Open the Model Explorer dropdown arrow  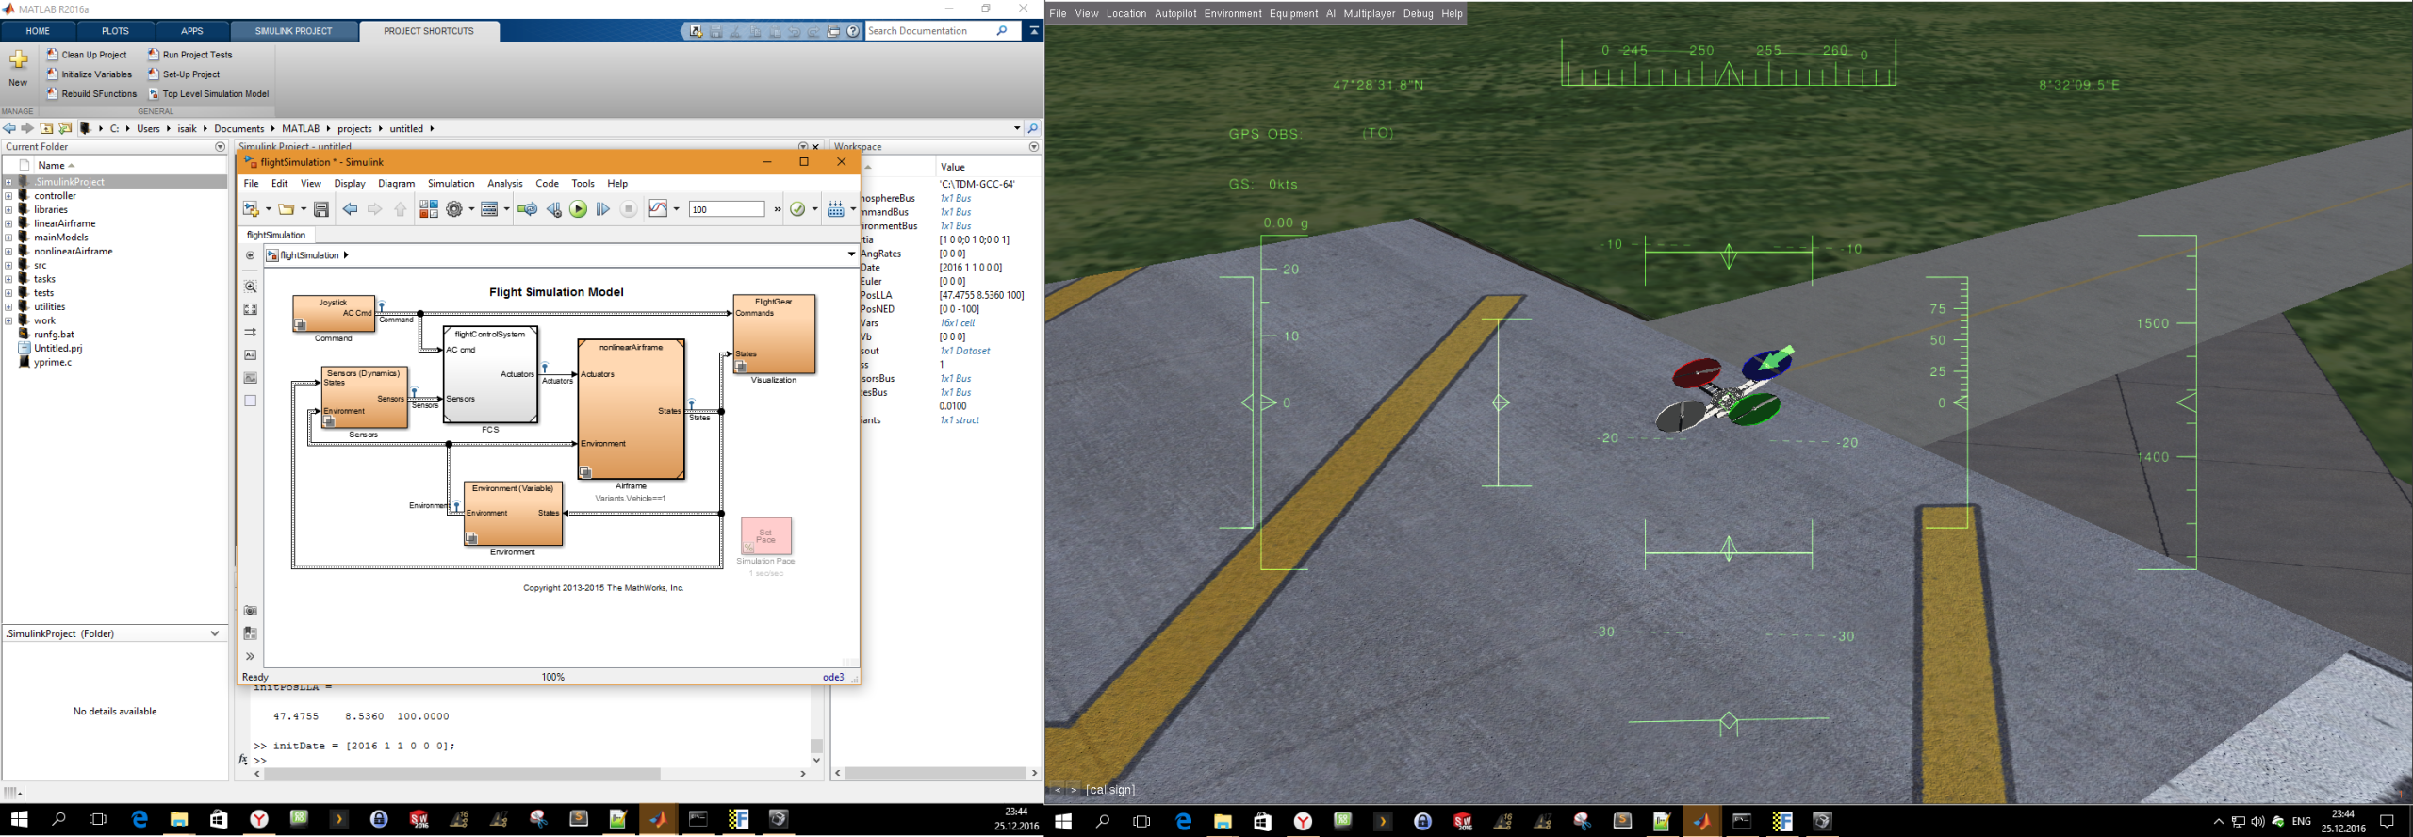coord(507,209)
